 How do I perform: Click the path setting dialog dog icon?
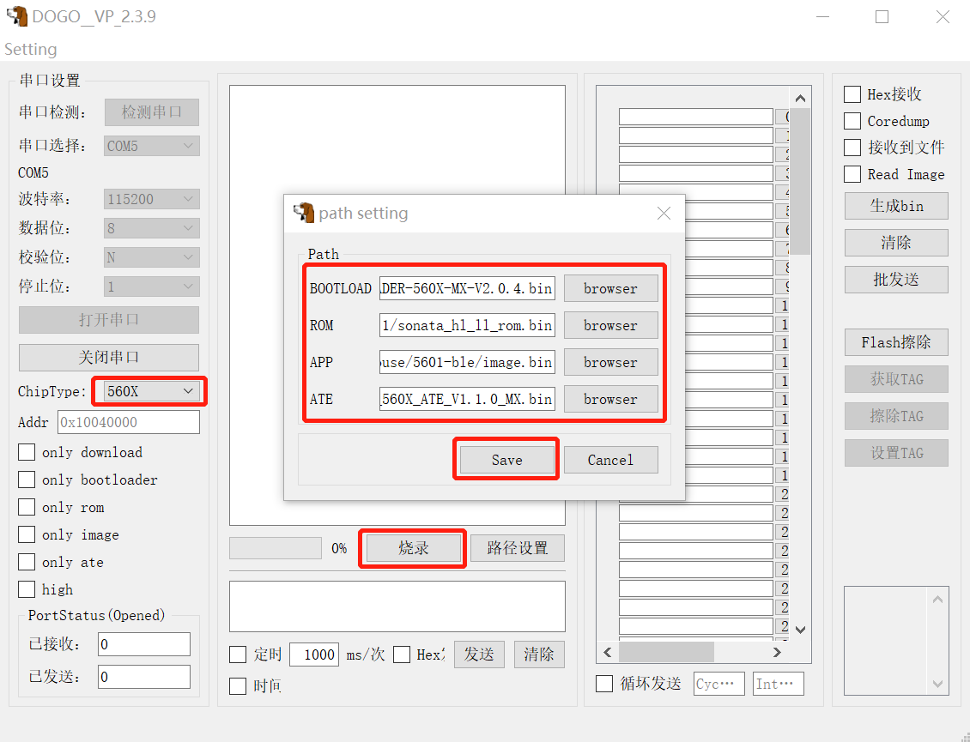click(x=304, y=213)
